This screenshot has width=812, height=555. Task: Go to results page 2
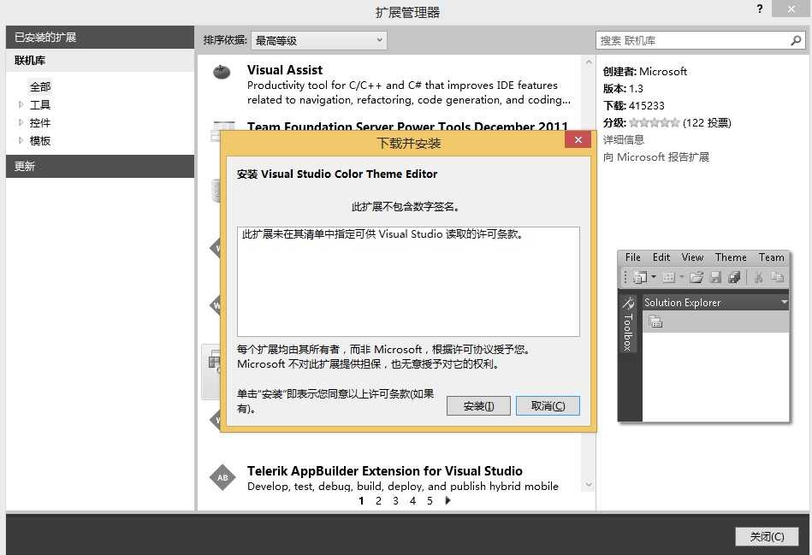click(x=378, y=500)
